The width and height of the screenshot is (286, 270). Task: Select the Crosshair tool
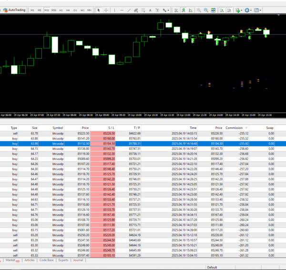pyautogui.click(x=106, y=10)
